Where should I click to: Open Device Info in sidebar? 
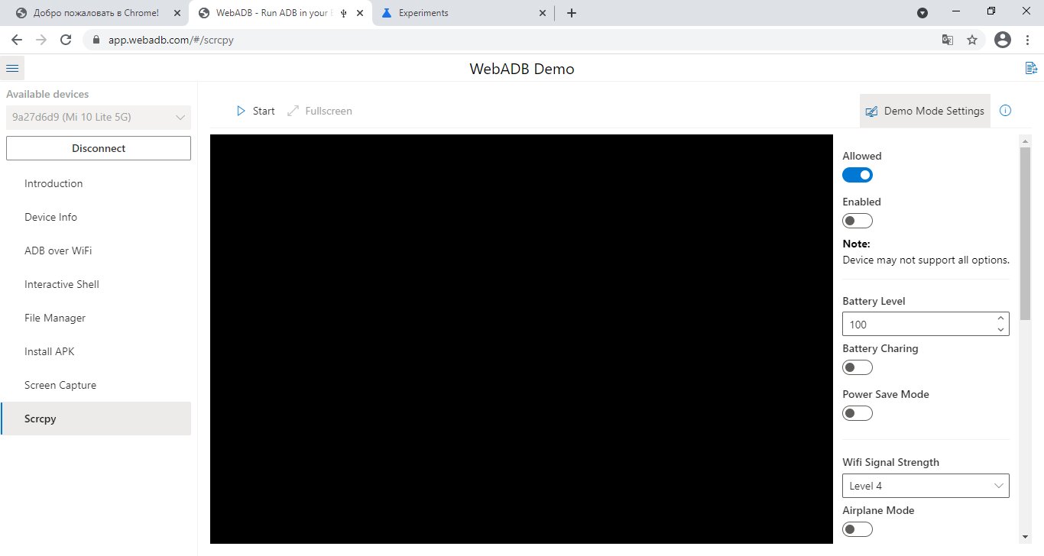point(96,217)
